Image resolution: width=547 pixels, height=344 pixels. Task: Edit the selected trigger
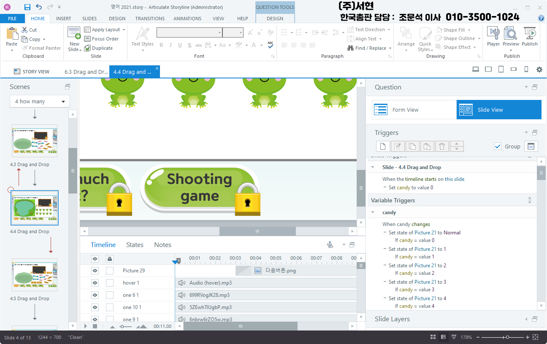397,146
